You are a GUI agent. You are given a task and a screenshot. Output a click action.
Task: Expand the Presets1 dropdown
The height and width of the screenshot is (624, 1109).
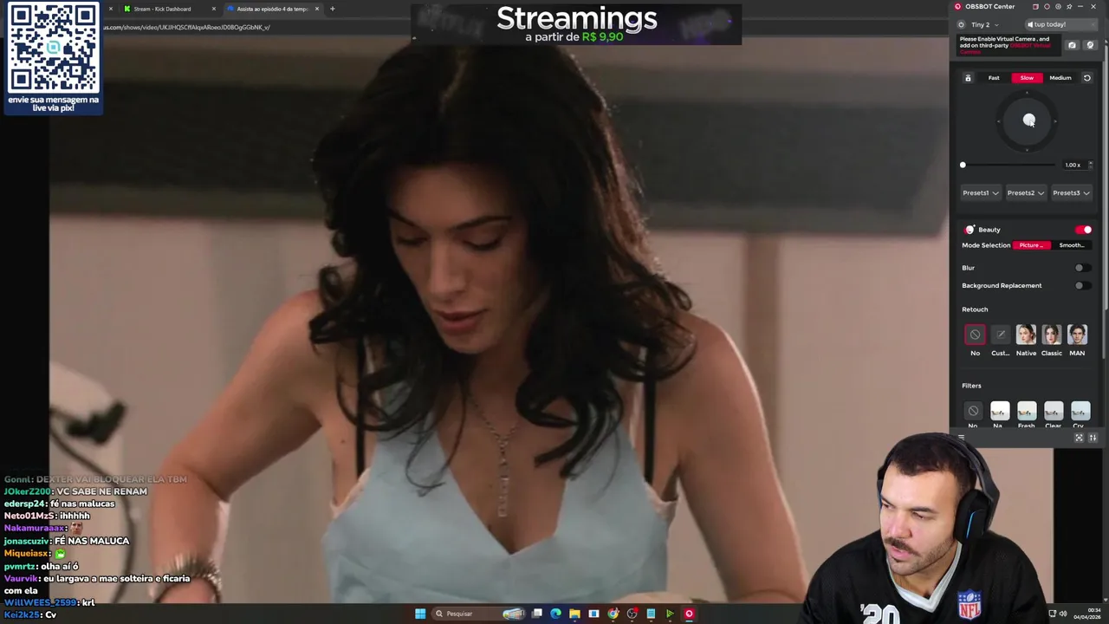(981, 192)
